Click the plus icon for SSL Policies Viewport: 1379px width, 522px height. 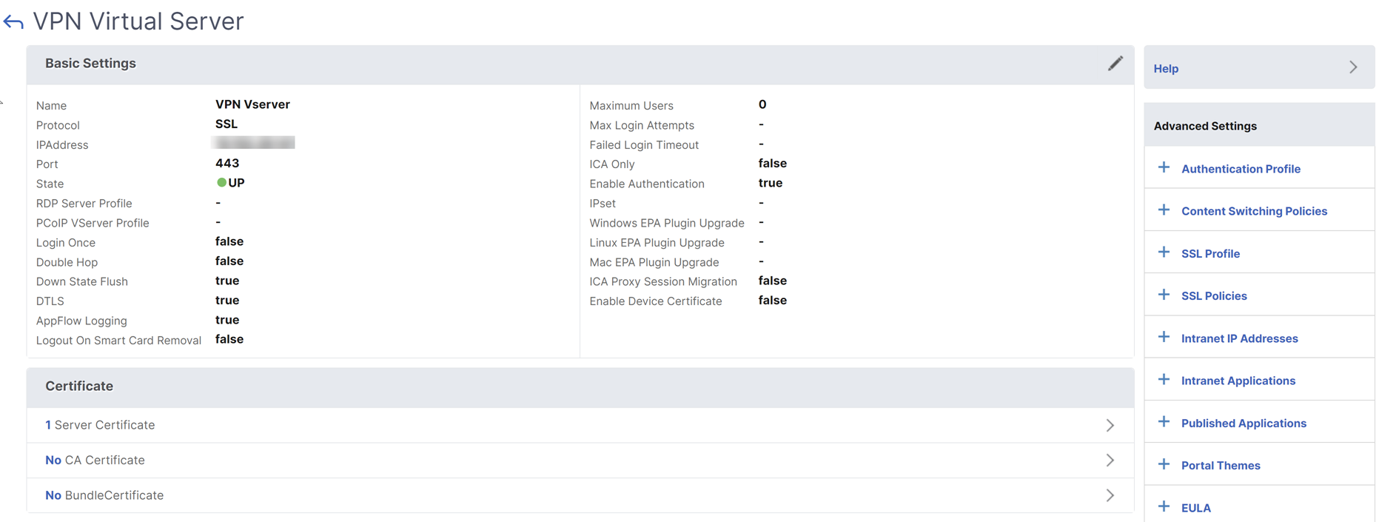1164,295
